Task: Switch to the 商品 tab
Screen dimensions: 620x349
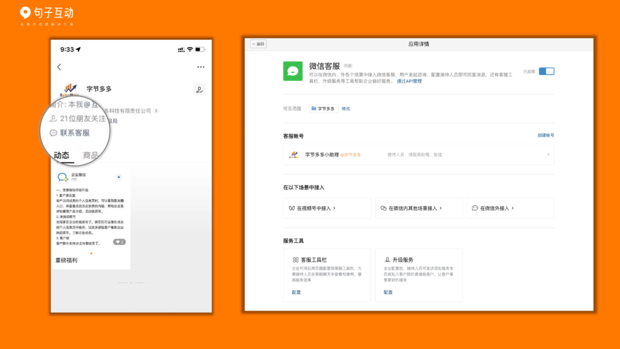Action: click(91, 156)
